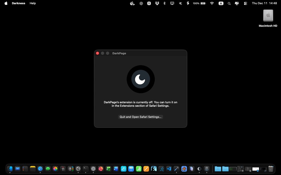Open the Darkness app menu
Viewport: 281px width, 175px height.
[19, 3]
